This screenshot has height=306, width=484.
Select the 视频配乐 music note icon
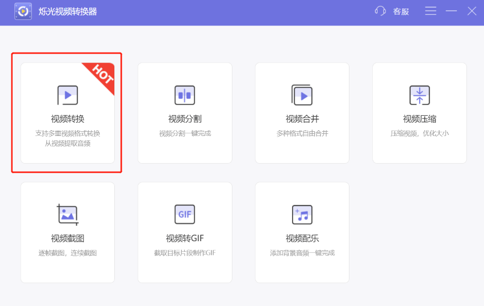coord(302,214)
